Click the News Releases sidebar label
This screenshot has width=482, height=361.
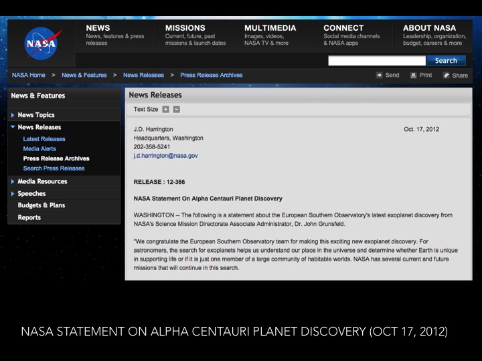[x=39, y=127]
